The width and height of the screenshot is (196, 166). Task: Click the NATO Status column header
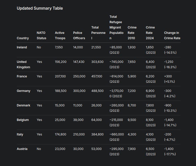click(41, 35)
